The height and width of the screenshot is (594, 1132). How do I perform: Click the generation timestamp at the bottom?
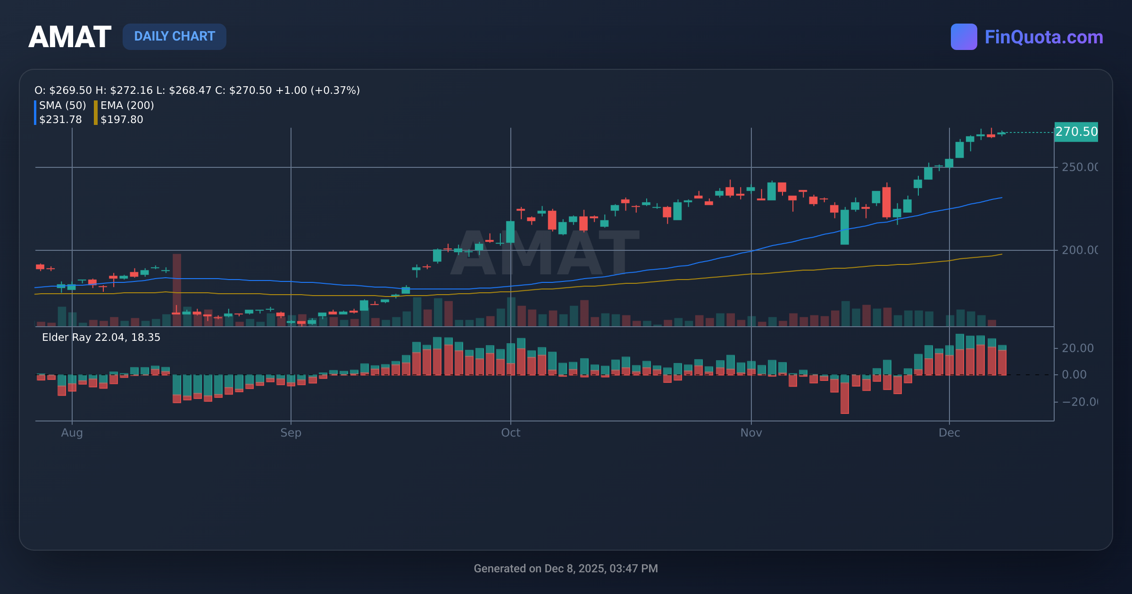[x=566, y=569]
